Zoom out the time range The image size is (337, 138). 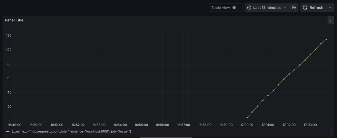coord(294,8)
